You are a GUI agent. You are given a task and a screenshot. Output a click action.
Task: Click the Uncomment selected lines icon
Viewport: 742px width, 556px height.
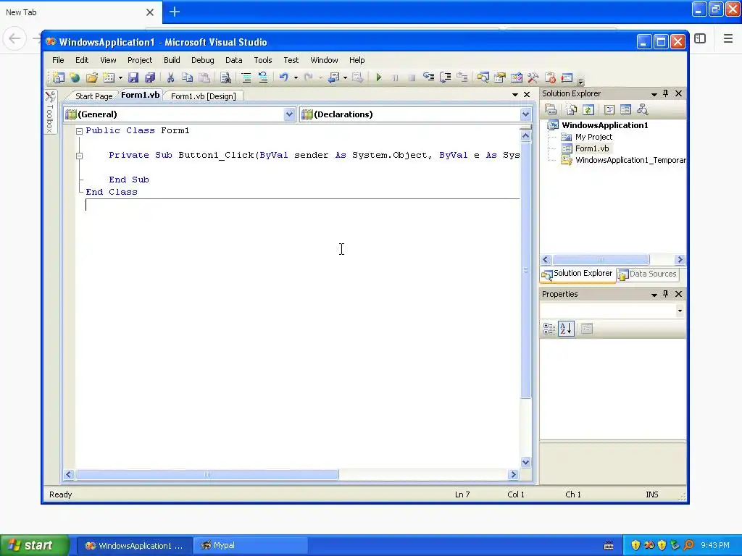pyautogui.click(x=263, y=77)
